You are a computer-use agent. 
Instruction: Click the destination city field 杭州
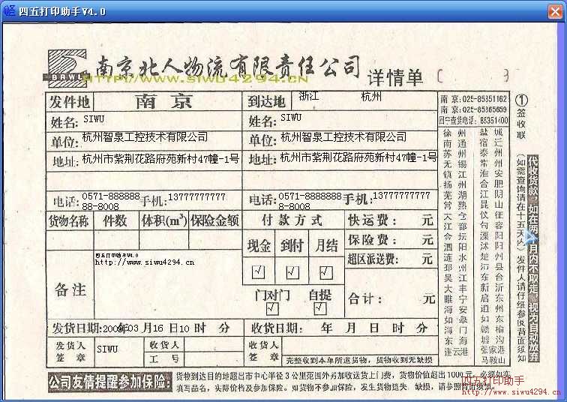point(371,96)
